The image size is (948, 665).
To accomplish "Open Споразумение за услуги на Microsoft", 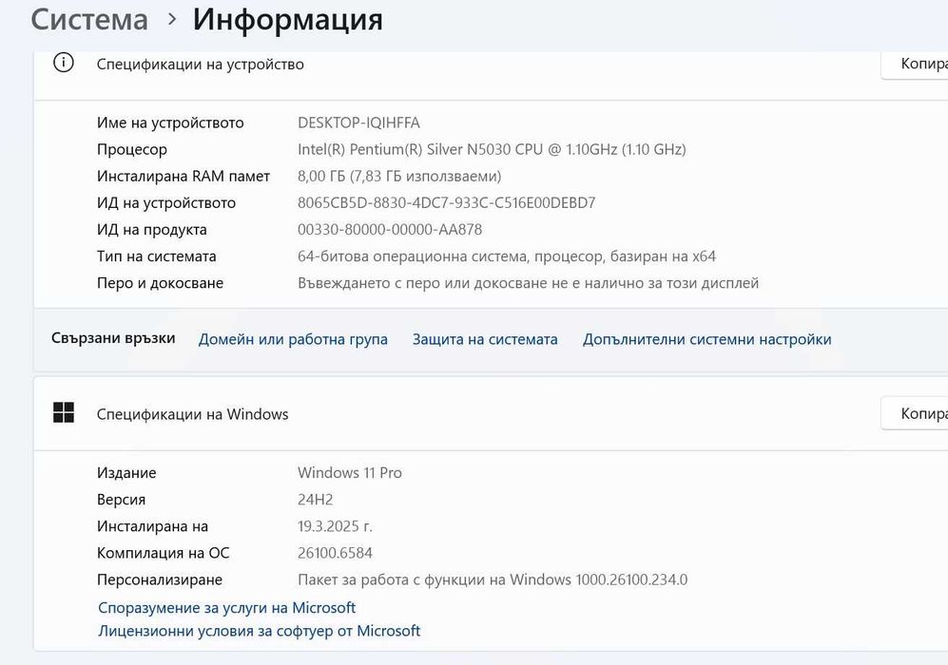I will [226, 608].
